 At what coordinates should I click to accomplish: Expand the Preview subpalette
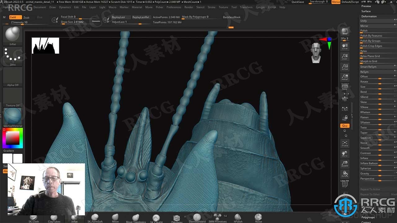coord(366,6)
